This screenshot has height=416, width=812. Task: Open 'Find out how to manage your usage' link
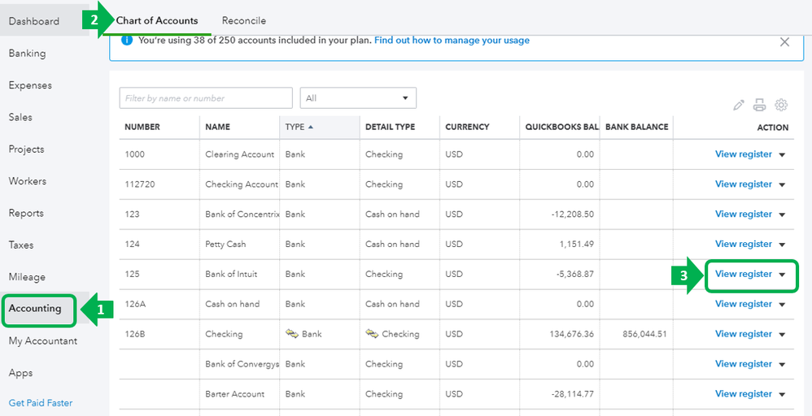click(452, 40)
